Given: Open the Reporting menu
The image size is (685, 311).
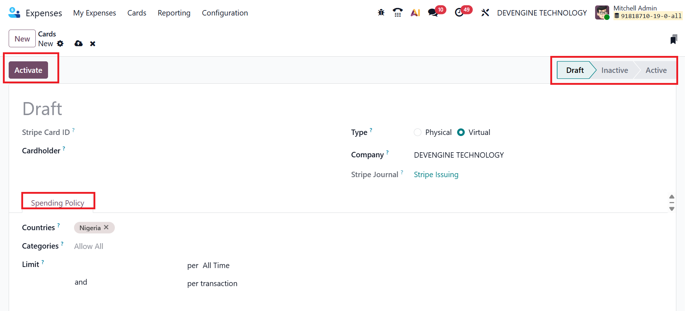Looking at the screenshot, I should 174,13.
